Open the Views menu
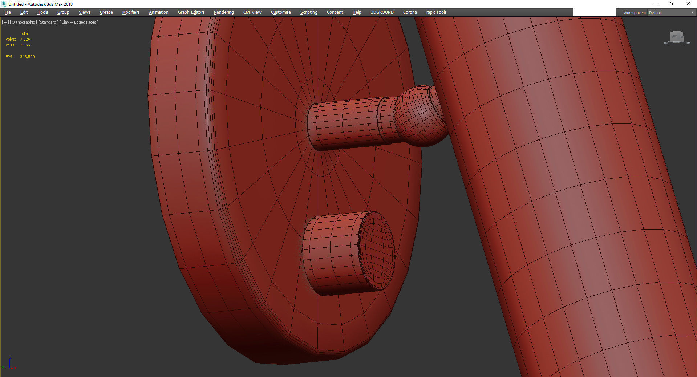697x377 pixels. [85, 12]
